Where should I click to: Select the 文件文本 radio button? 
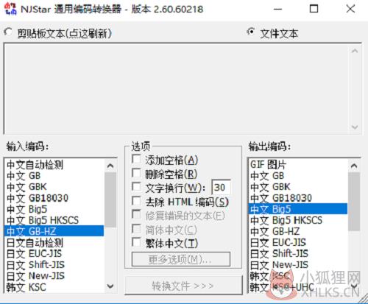coord(251,32)
